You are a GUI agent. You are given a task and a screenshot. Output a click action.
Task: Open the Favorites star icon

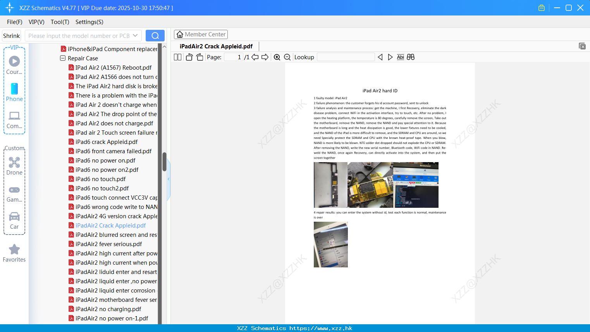(x=14, y=253)
